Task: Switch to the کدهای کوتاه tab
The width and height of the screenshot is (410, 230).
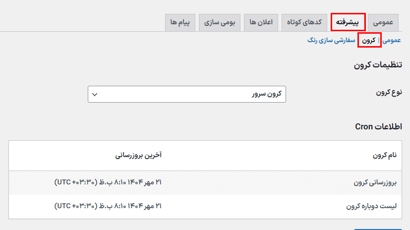Action: (304, 22)
